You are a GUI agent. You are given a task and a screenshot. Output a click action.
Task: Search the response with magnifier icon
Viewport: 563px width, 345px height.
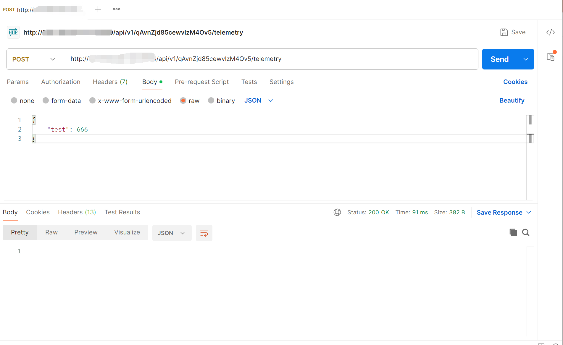[526, 232]
